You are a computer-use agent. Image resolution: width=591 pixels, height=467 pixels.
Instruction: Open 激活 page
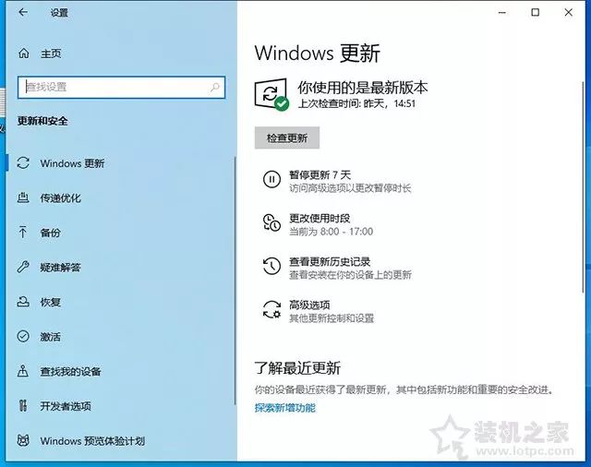click(51, 336)
